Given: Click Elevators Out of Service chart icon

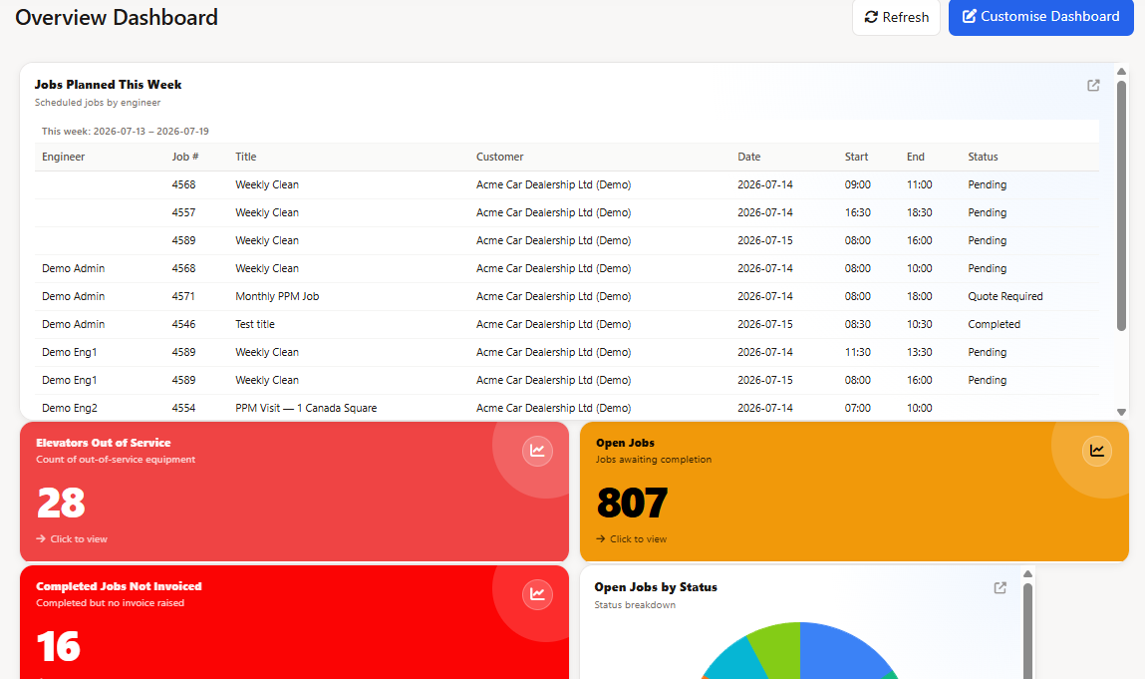Looking at the screenshot, I should point(537,451).
